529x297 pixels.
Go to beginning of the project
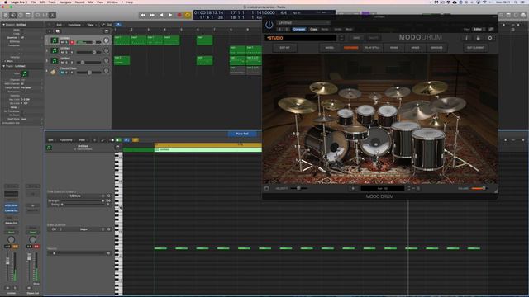click(161, 15)
